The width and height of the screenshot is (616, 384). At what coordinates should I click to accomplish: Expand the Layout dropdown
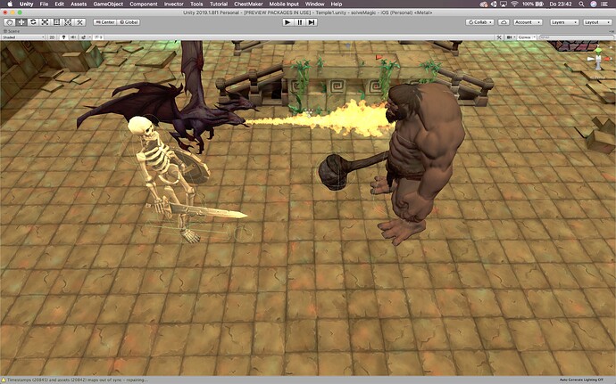coord(596,21)
